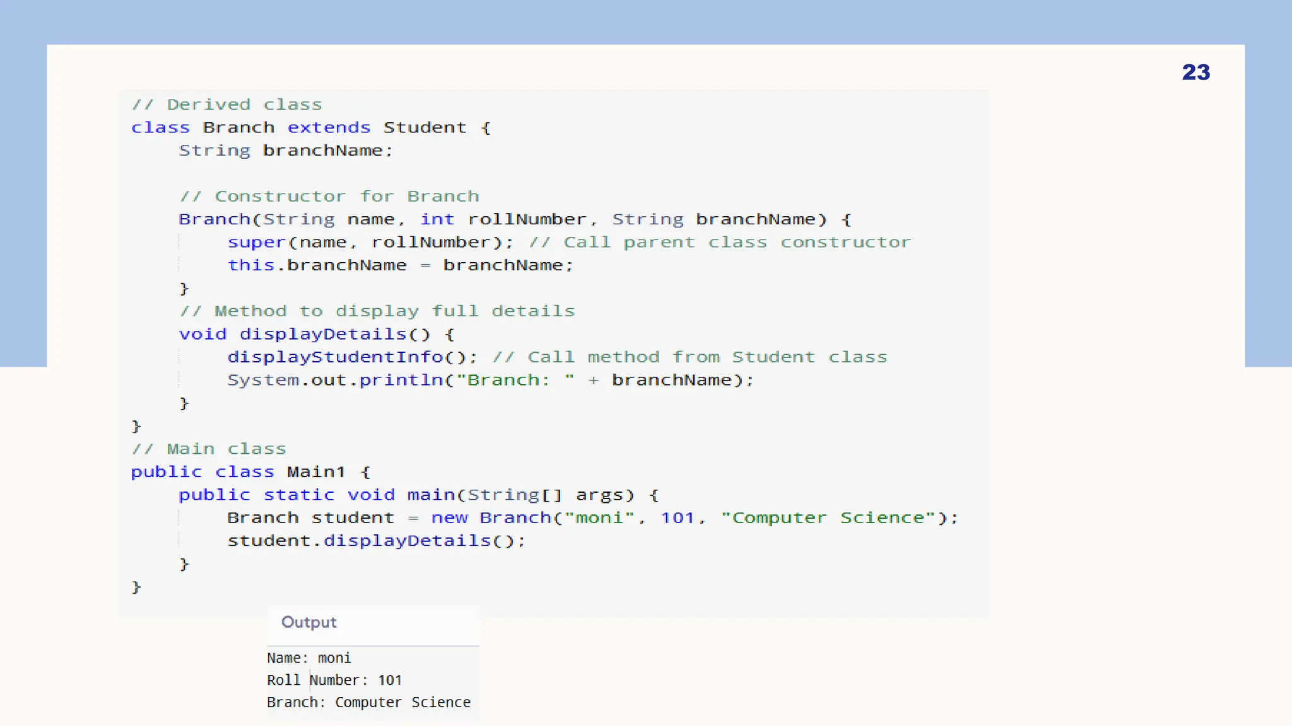Viewport: 1292px width, 726px height.
Task: Click the 'displayStudentInfo();' method call
Action: click(x=352, y=357)
